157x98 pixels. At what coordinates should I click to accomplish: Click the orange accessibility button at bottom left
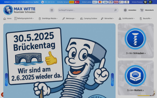[x=2, y=95]
